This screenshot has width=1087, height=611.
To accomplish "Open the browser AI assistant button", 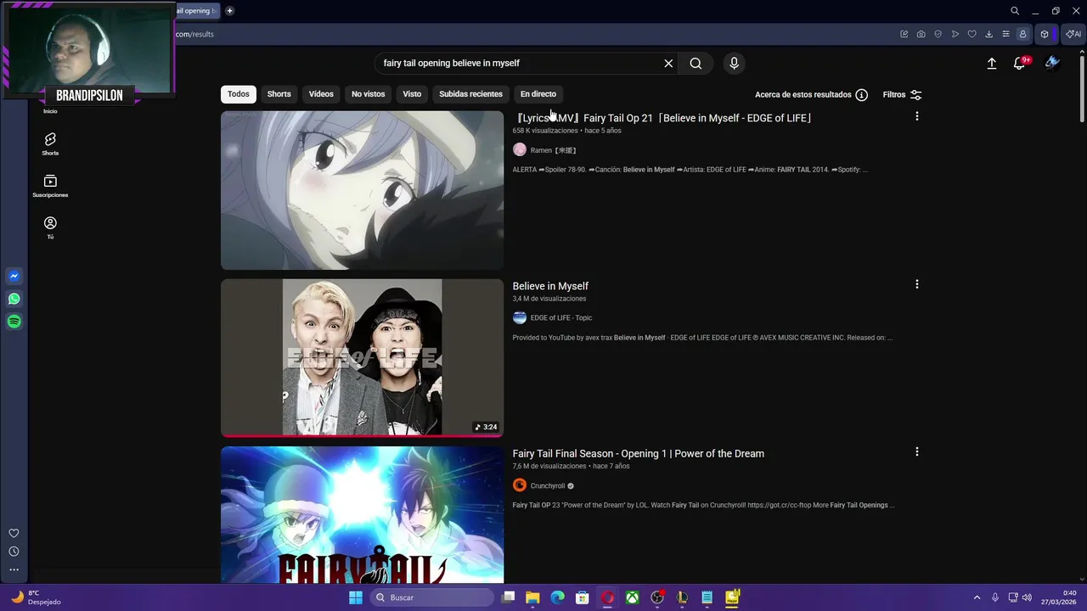I will click(1073, 34).
